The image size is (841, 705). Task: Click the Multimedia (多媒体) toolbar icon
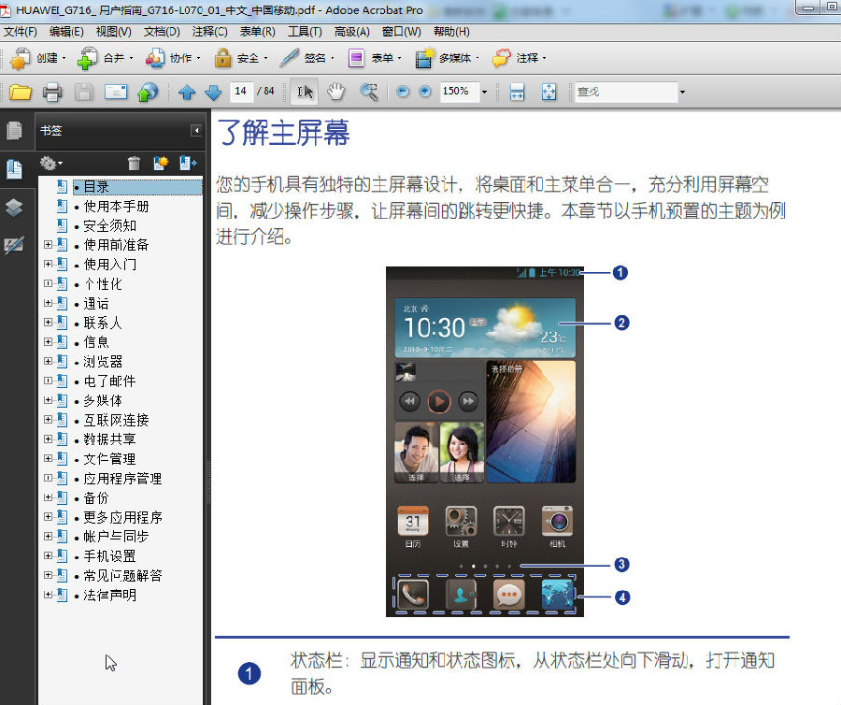click(x=424, y=58)
